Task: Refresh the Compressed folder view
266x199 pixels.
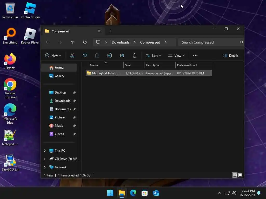Action: tap(85, 42)
